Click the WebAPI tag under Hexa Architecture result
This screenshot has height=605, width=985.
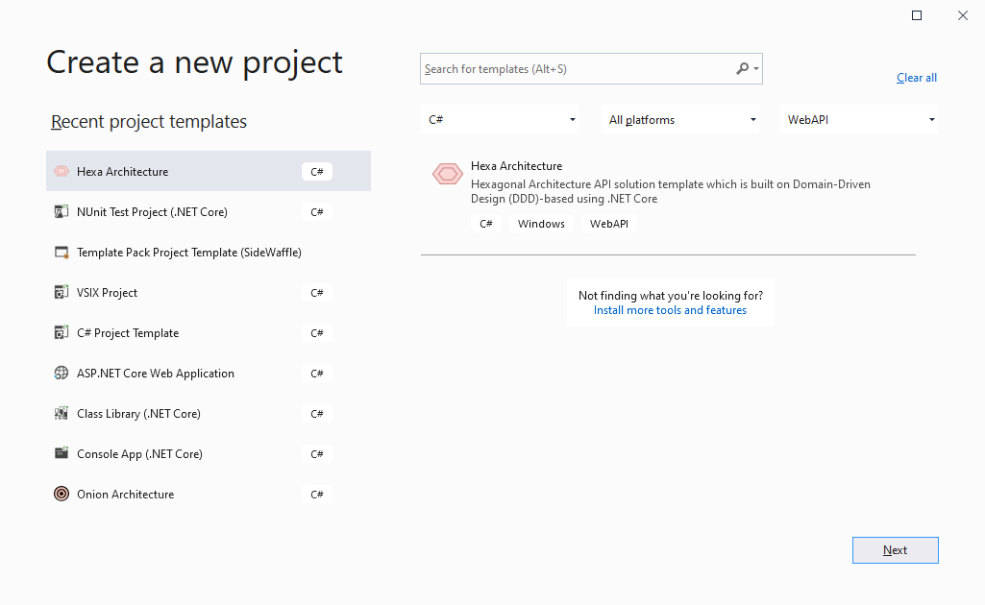pos(608,224)
